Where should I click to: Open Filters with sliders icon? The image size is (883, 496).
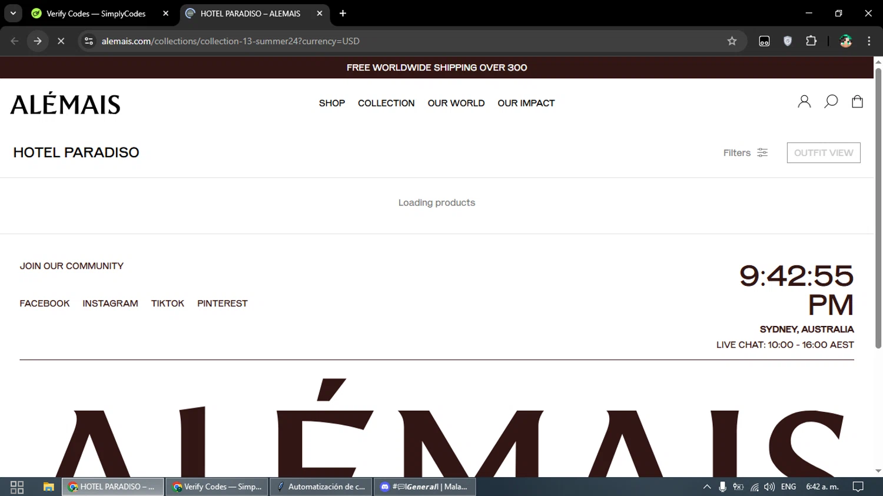[x=746, y=153]
